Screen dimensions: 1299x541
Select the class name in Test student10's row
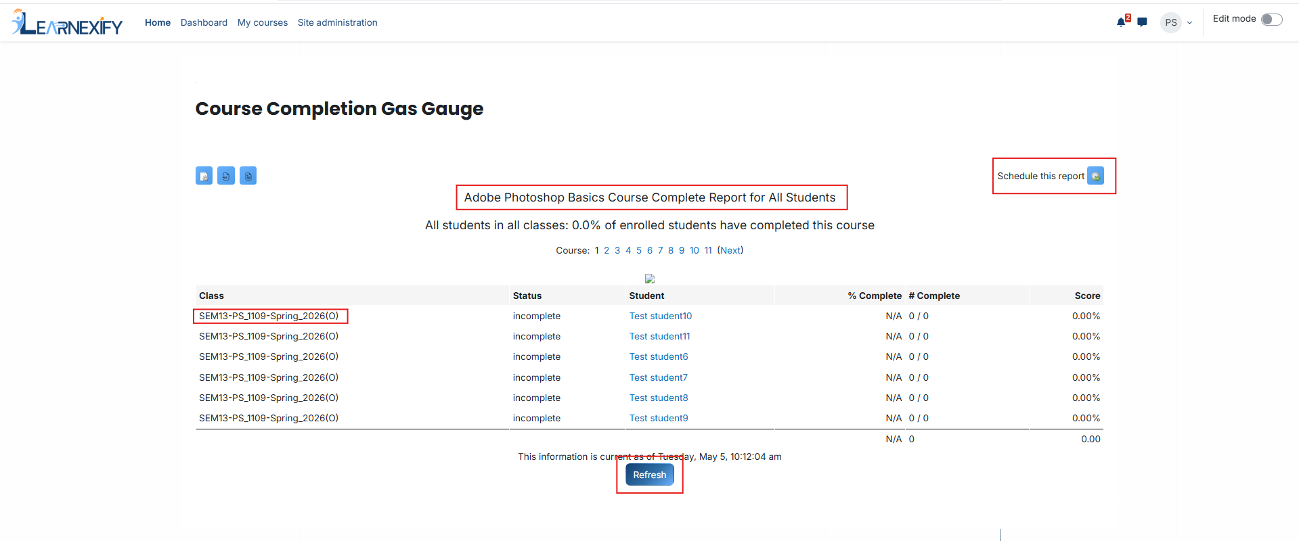tap(269, 316)
